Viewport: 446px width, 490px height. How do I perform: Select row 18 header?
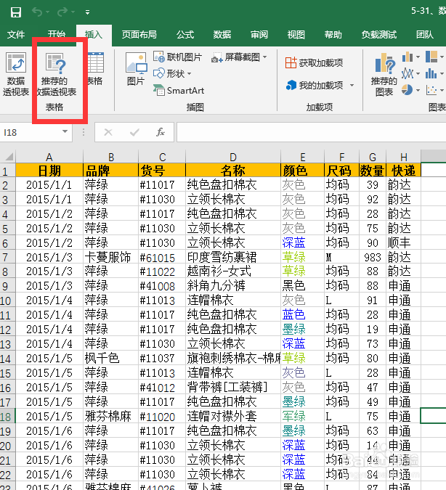click(x=7, y=417)
